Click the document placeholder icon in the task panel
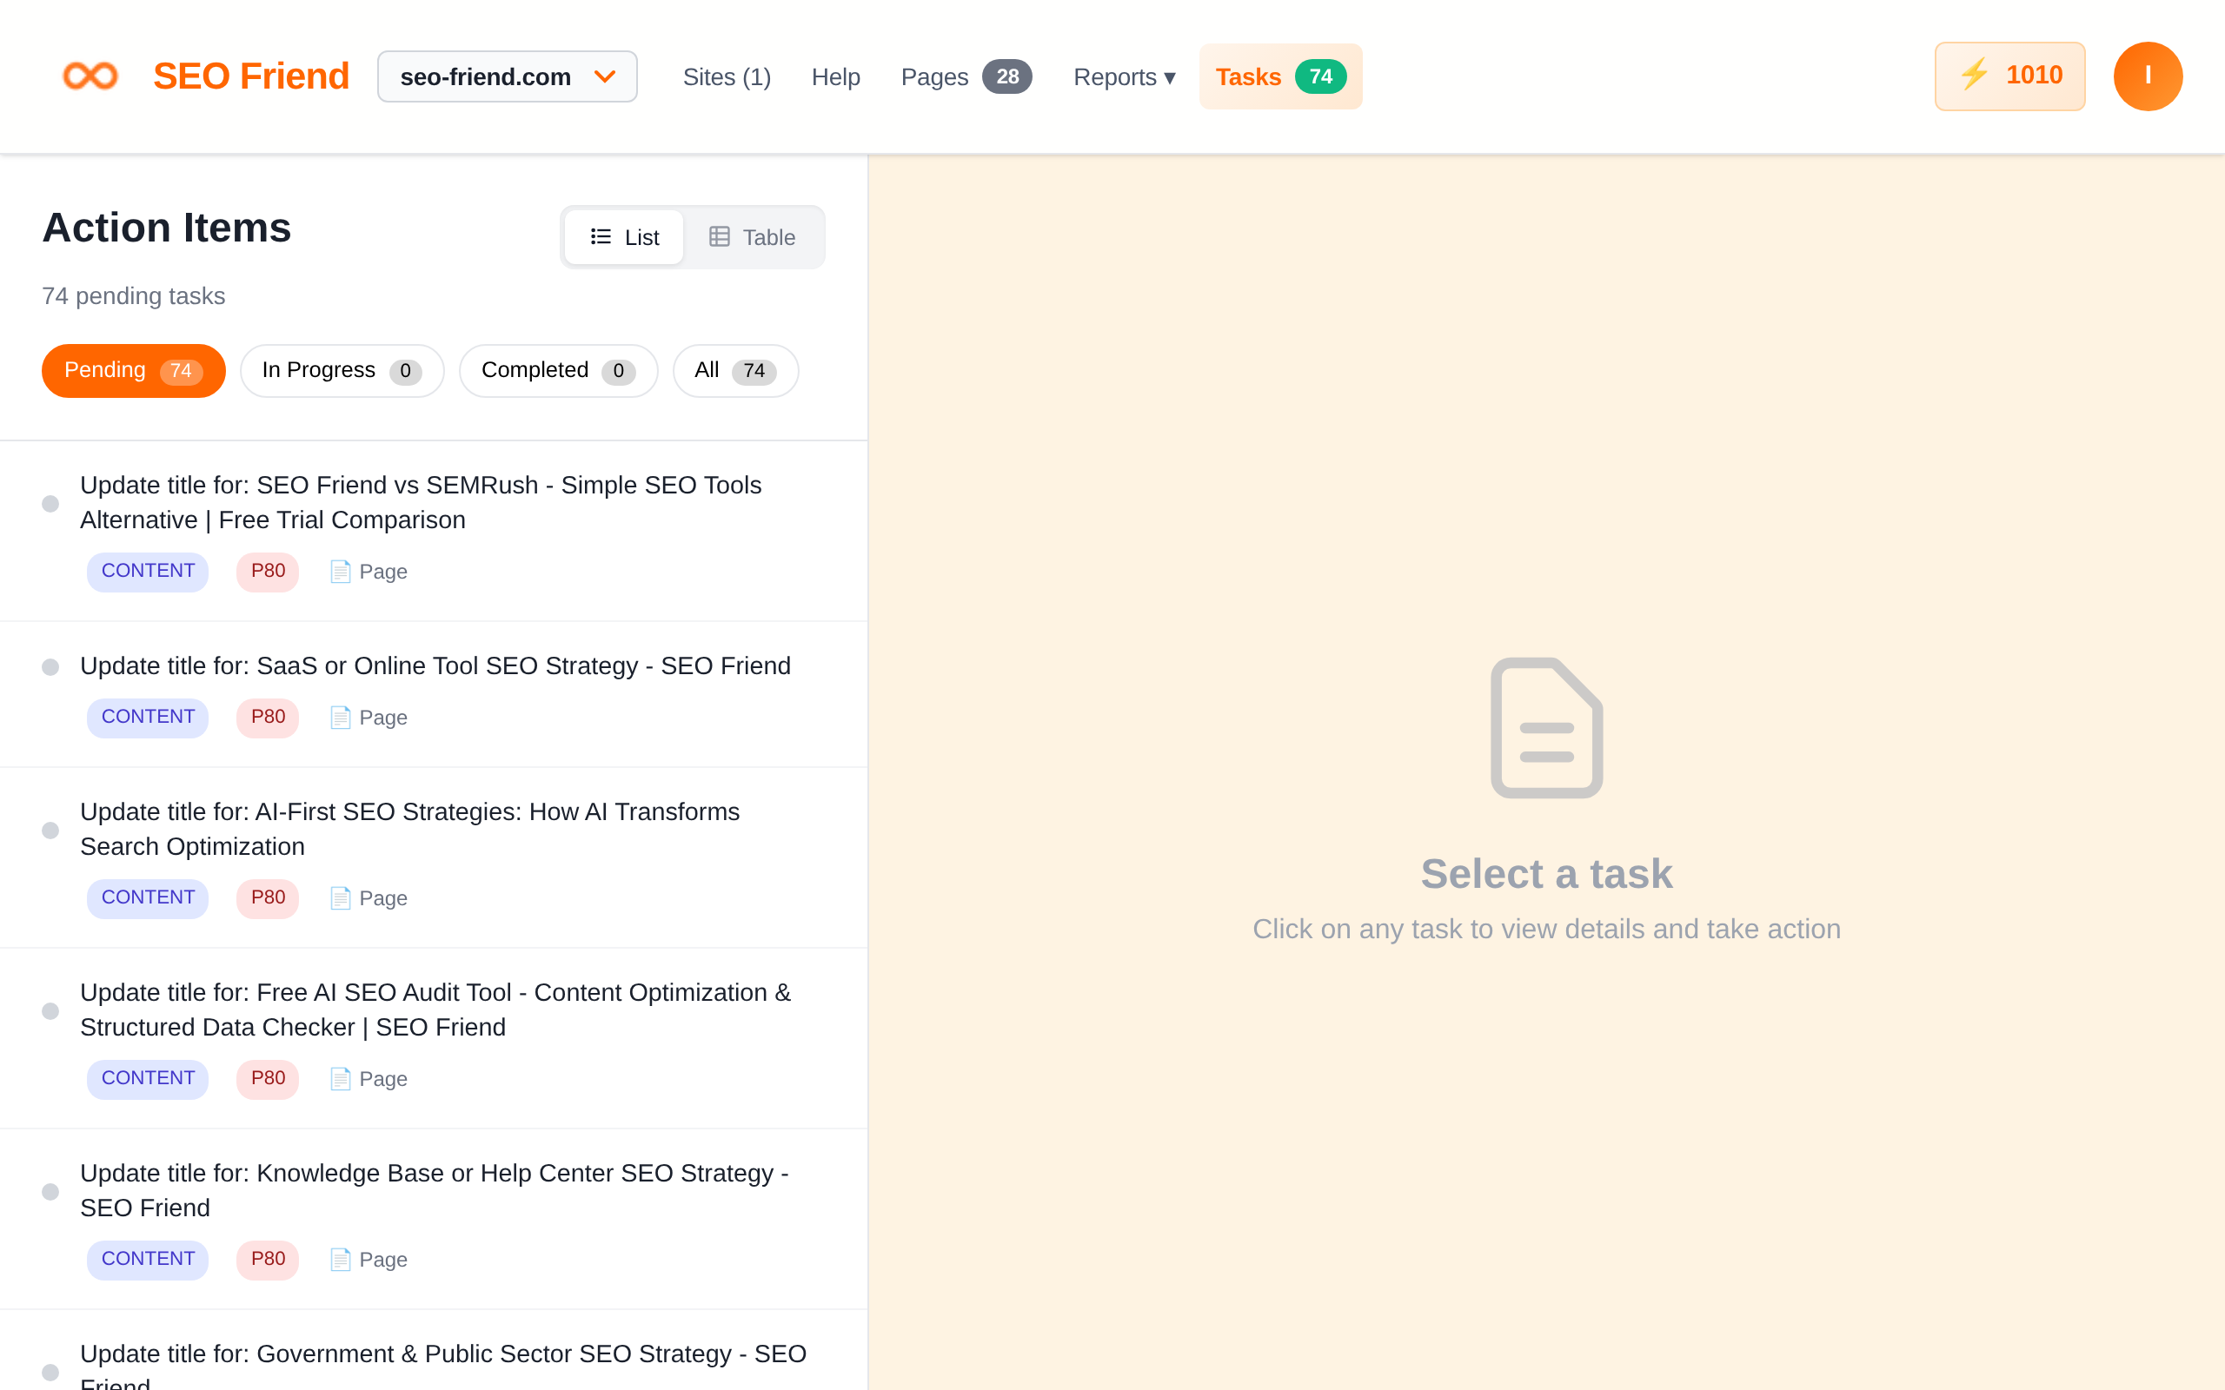Viewport: 2225px width, 1390px height. point(1545,728)
